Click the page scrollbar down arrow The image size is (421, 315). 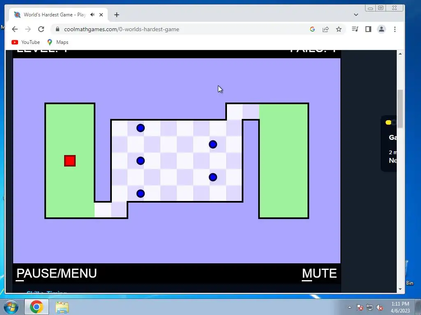pos(400,289)
